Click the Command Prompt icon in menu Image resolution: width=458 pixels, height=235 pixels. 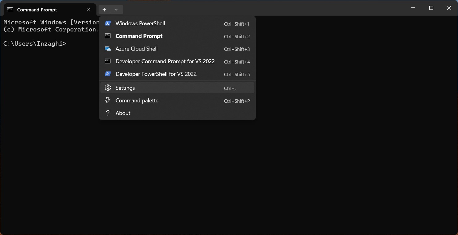pos(108,36)
